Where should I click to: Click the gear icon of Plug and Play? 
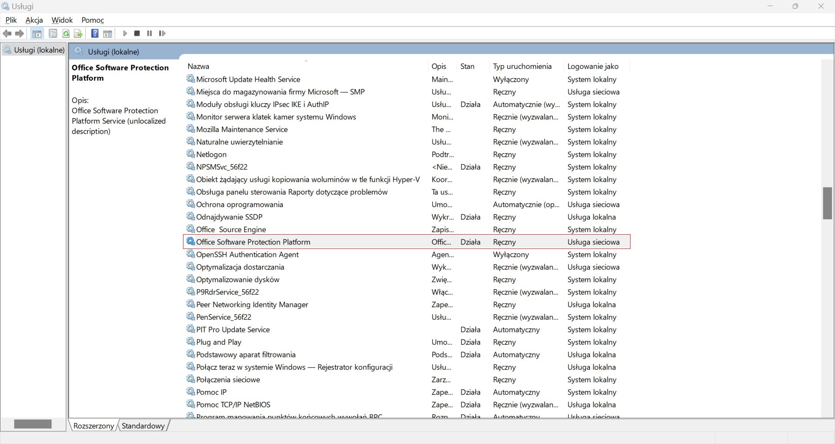190,341
